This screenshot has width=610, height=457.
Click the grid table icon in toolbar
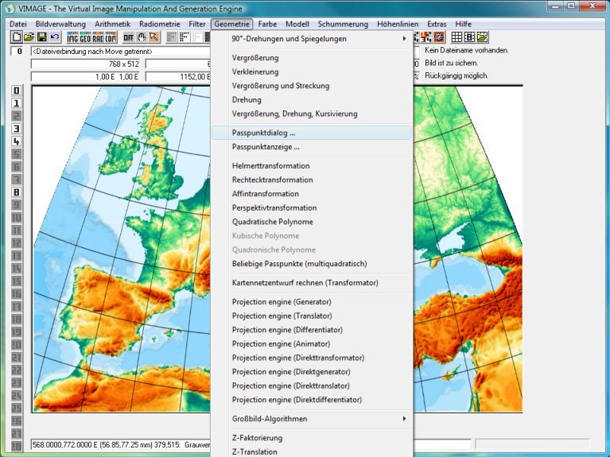click(457, 37)
